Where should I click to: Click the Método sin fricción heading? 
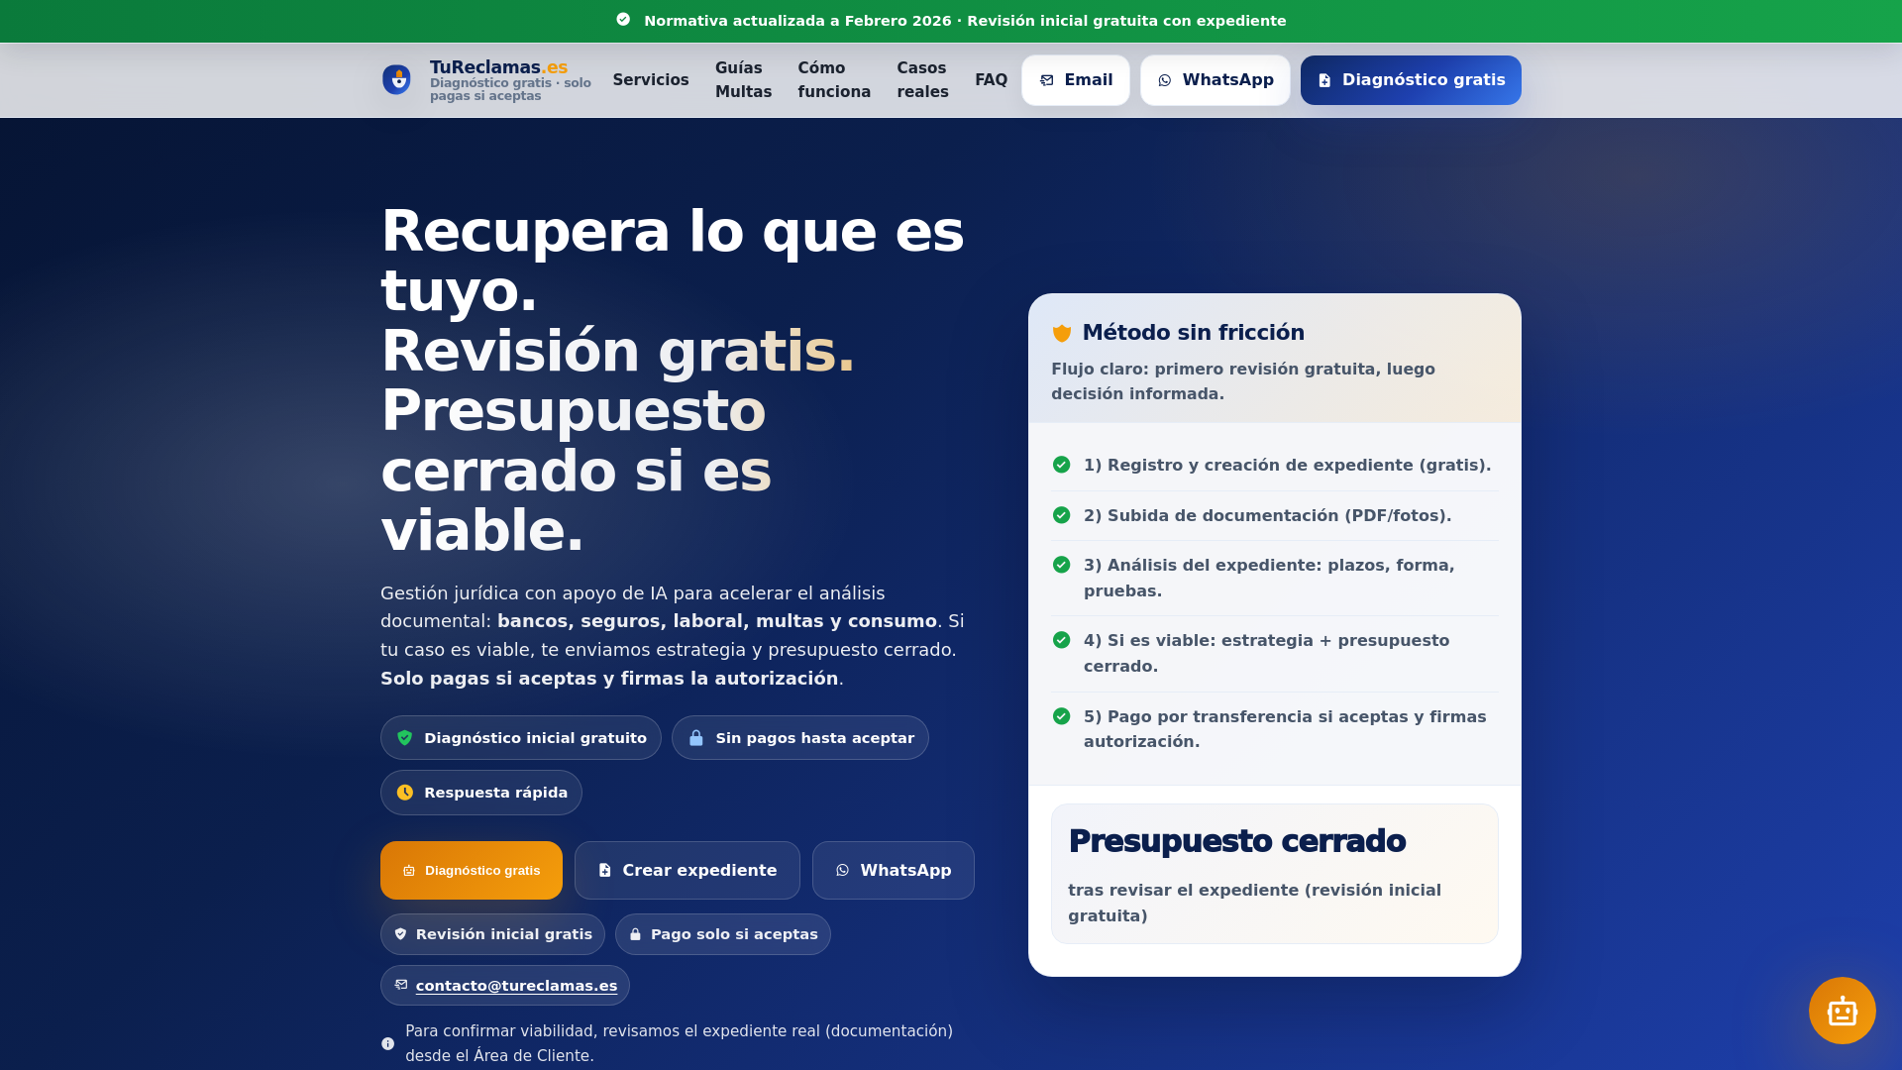click(x=1193, y=333)
